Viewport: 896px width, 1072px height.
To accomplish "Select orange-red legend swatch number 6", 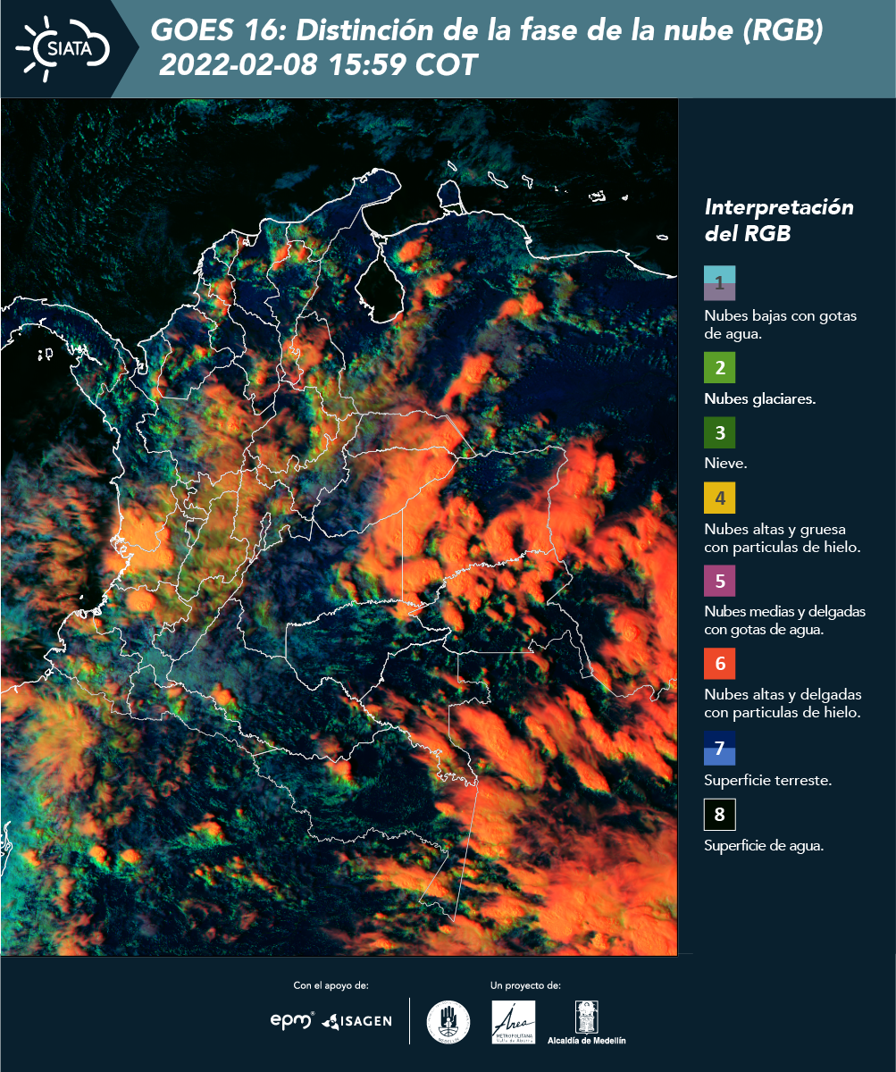I will coord(719,664).
